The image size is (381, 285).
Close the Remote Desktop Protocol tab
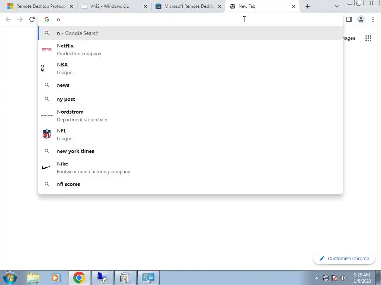click(71, 7)
